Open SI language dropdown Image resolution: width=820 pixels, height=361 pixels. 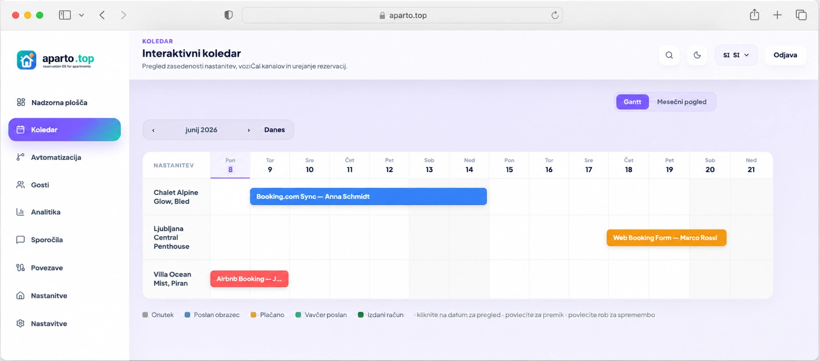coord(736,55)
